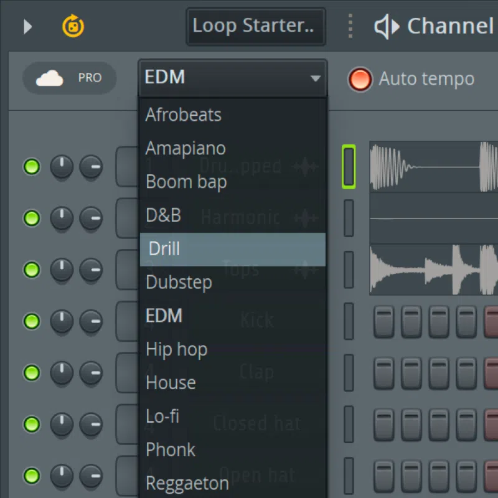
Task: Select the Kick channel selector light
Action: point(349,321)
